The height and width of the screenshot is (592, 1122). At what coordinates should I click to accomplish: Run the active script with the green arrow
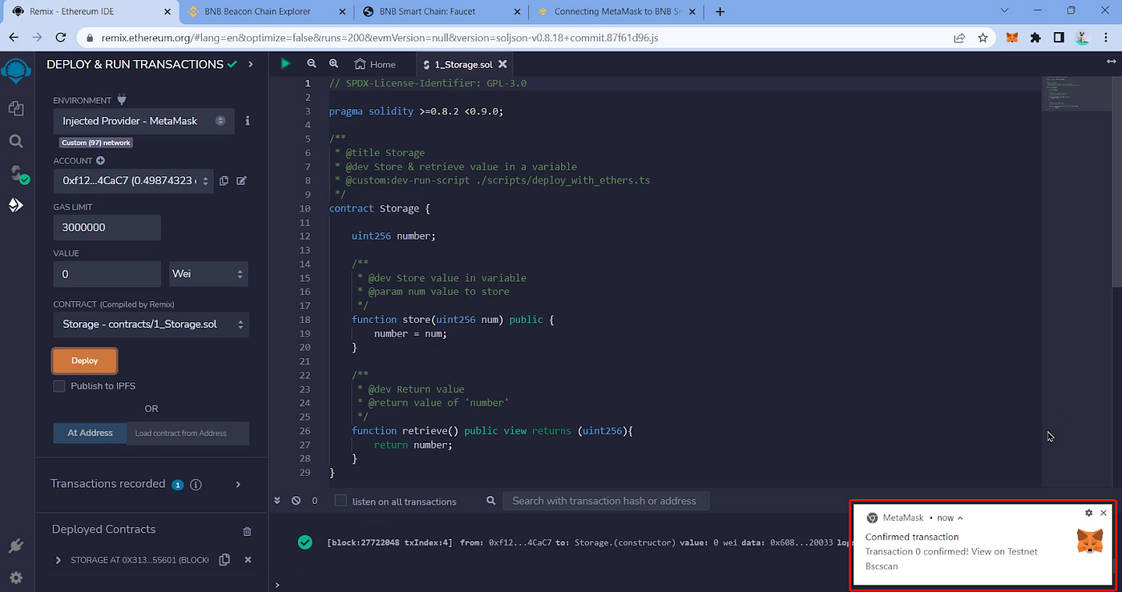tap(285, 63)
